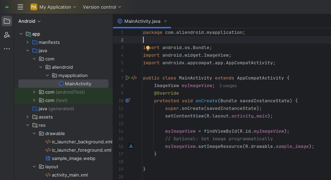This screenshot has height=180, width=331.
Task: Expand the manifests folder
Action: point(27,42)
